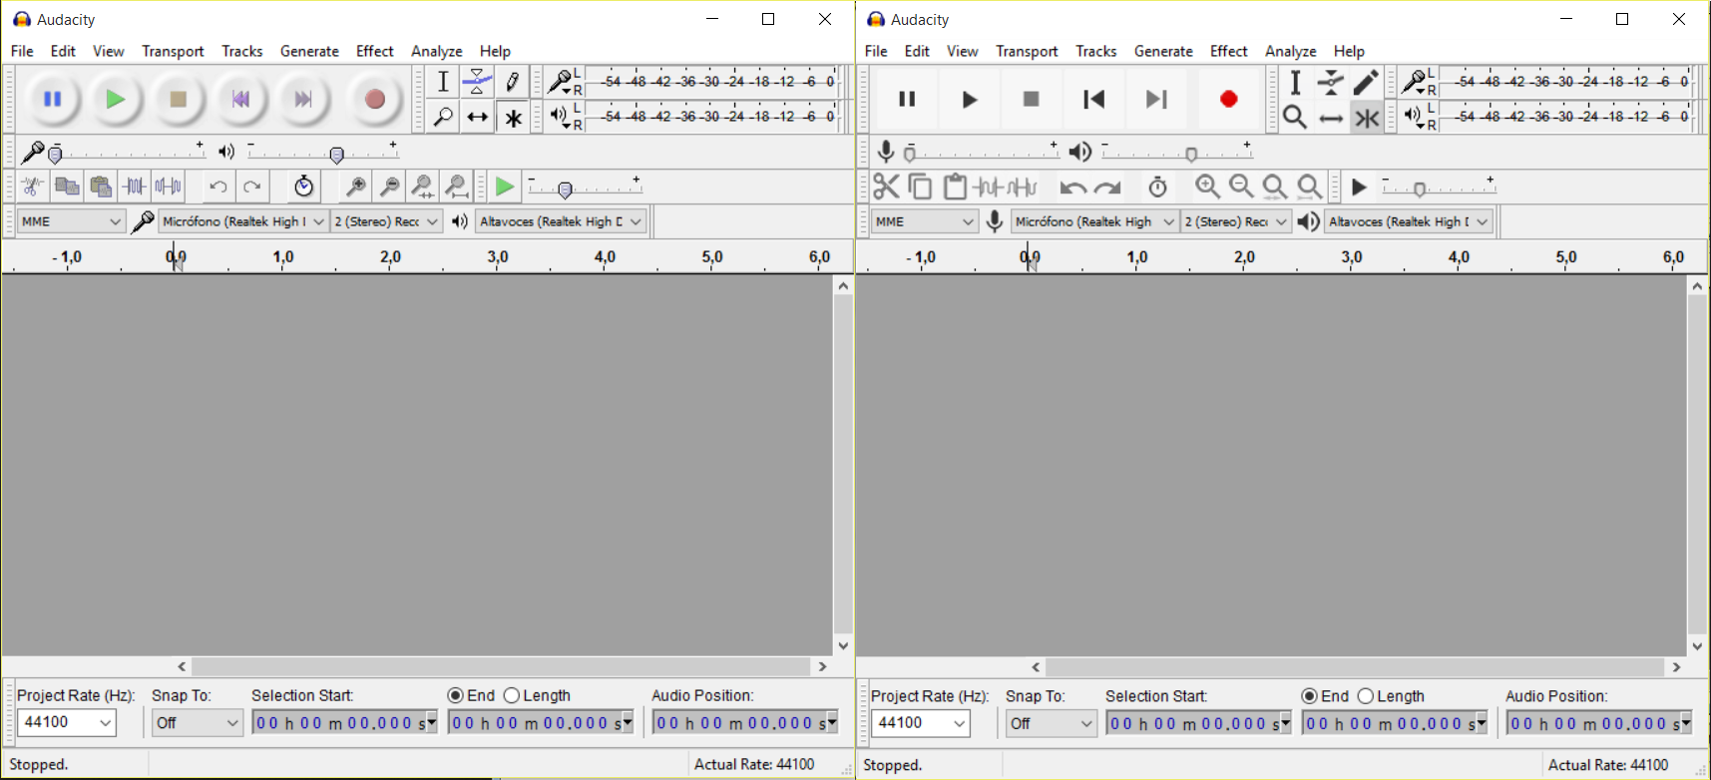Open Project Rate 44100 dropdown in left window
The width and height of the screenshot is (1711, 780).
(x=66, y=722)
